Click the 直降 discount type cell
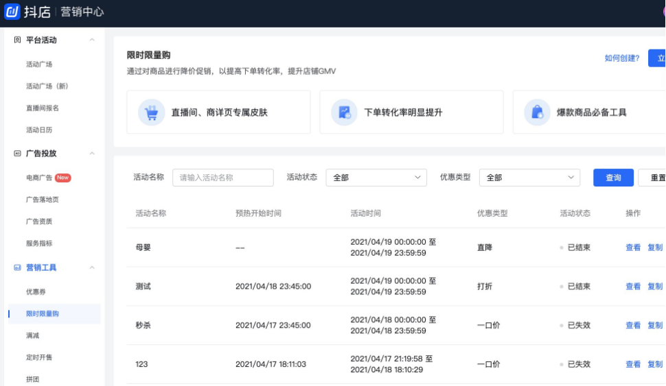The width and height of the screenshot is (666, 386). pos(485,248)
